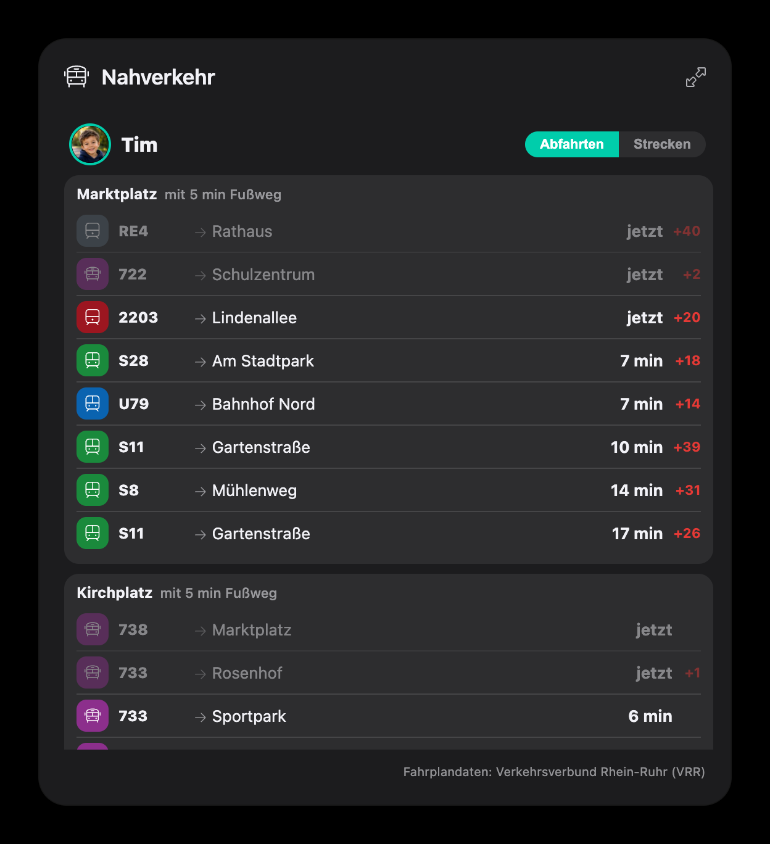Click the +18 delay on S28
This screenshot has width=770, height=844.
click(688, 361)
